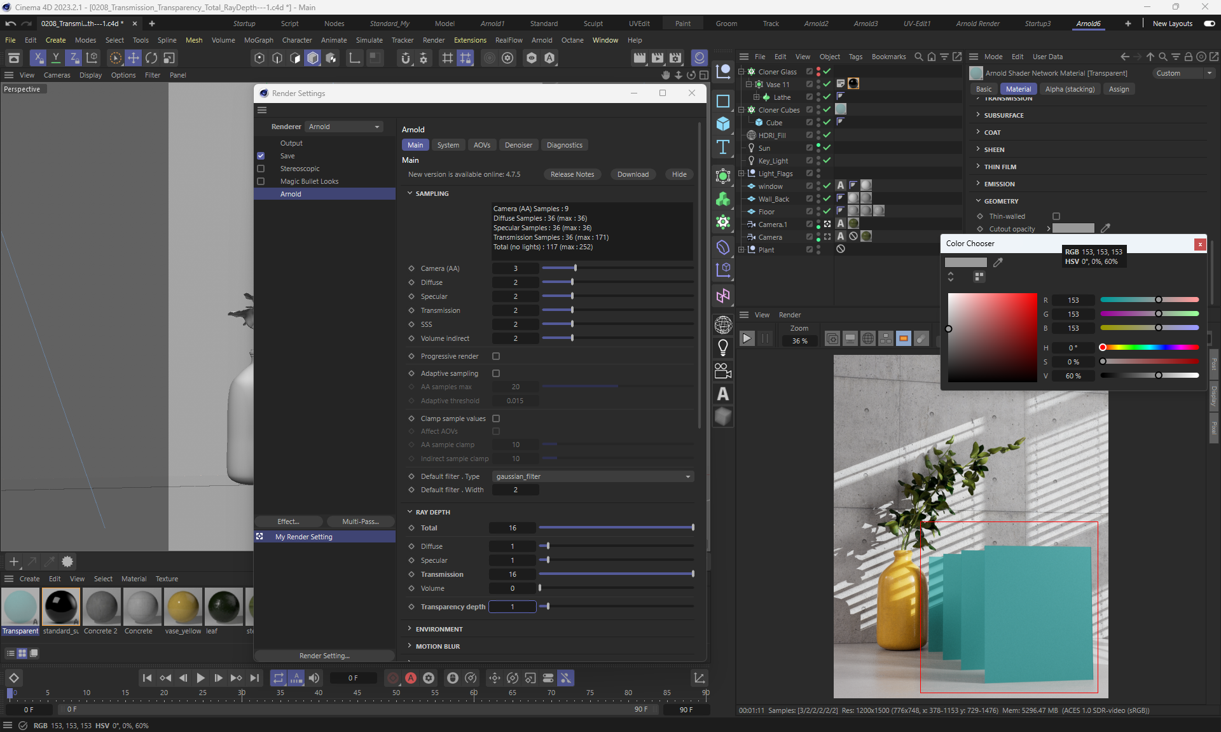The image size is (1221, 732).
Task: Click the Release Notes button
Action: tap(572, 174)
